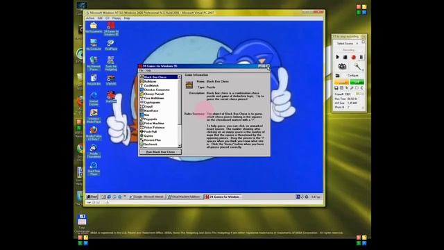Click RealPlayer desktop icon
444x250 pixels.
point(111,44)
